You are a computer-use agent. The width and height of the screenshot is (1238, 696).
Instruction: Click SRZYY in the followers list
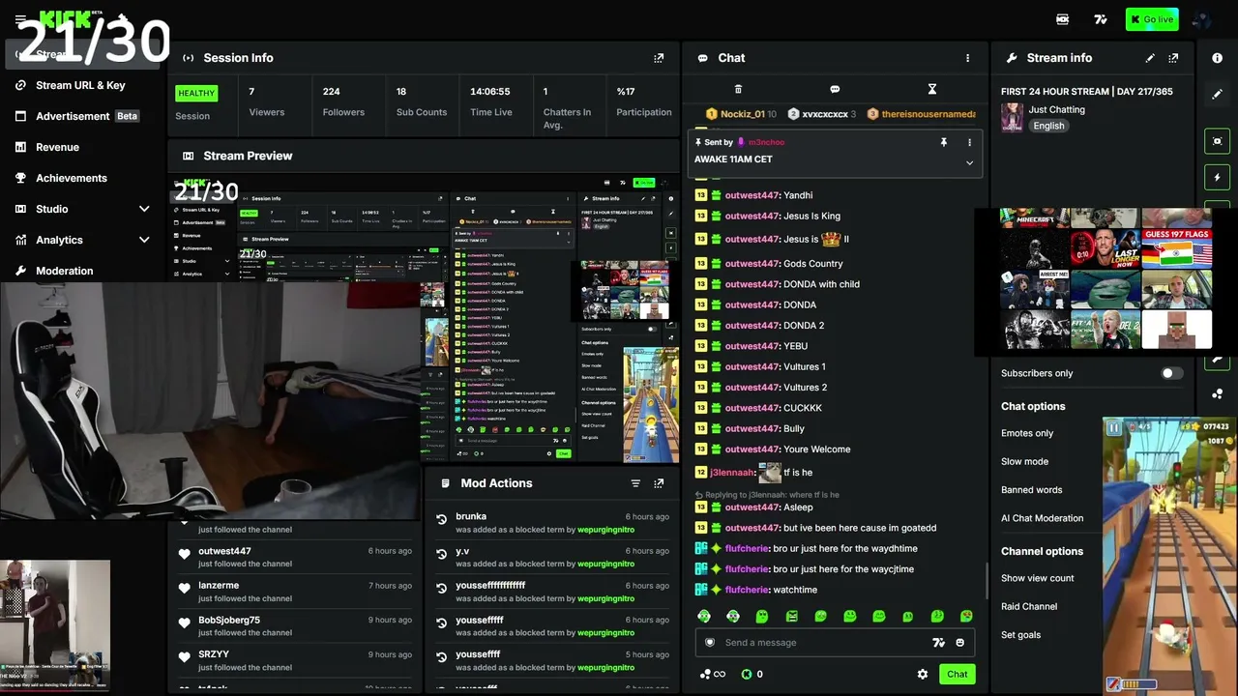click(x=214, y=654)
